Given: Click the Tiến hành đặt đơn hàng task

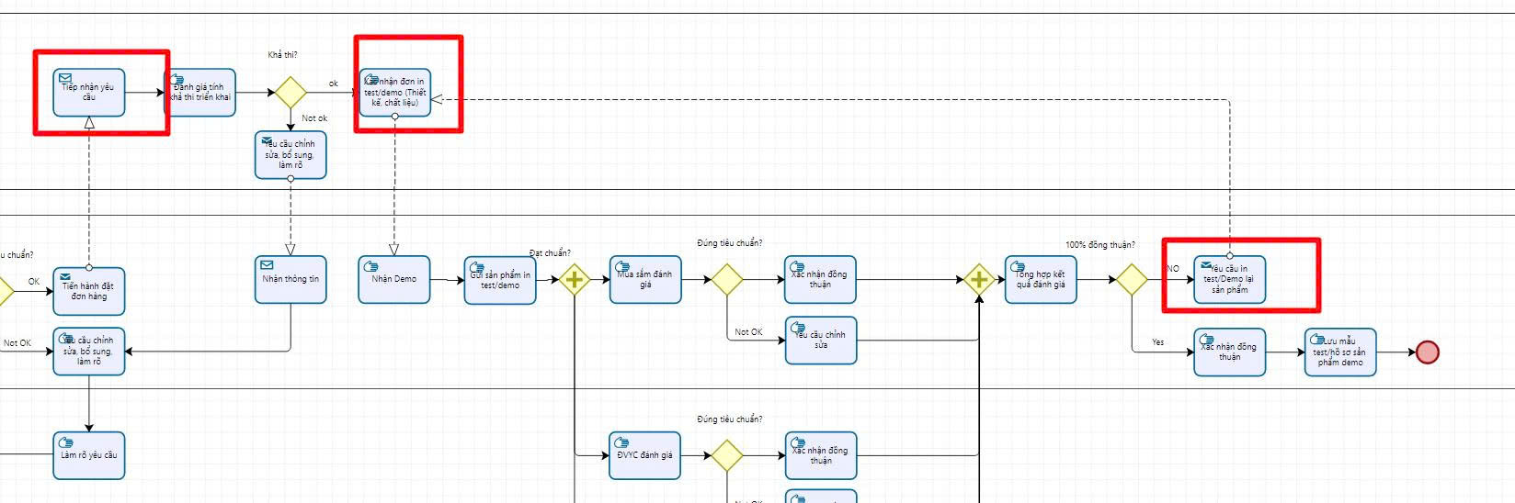Looking at the screenshot, I should click(x=89, y=292).
